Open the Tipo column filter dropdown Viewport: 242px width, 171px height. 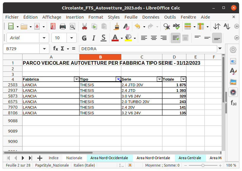point(118,79)
